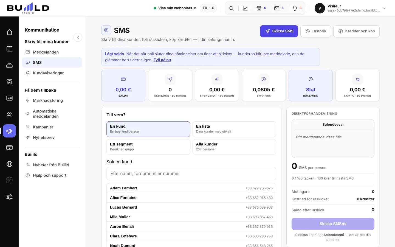Click the customer search input field

[x=191, y=174]
